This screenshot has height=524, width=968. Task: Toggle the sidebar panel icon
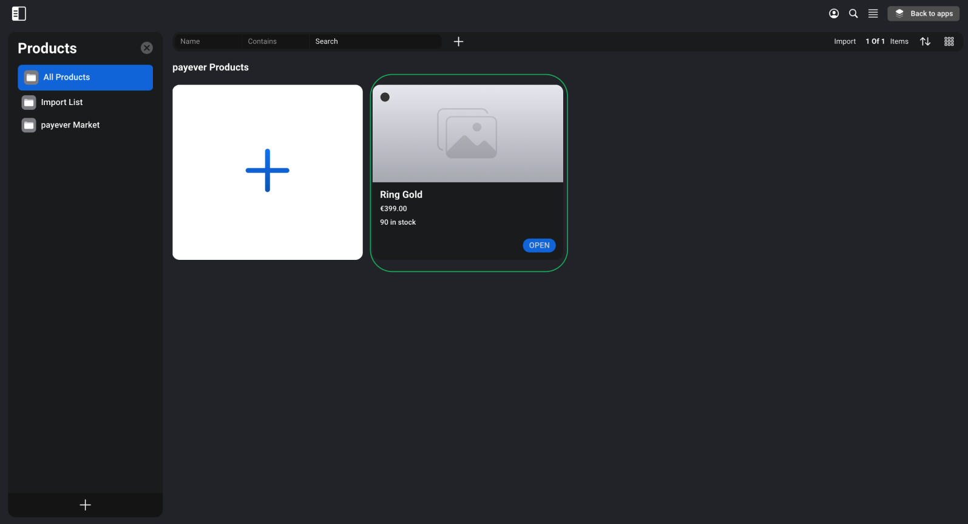(19, 13)
